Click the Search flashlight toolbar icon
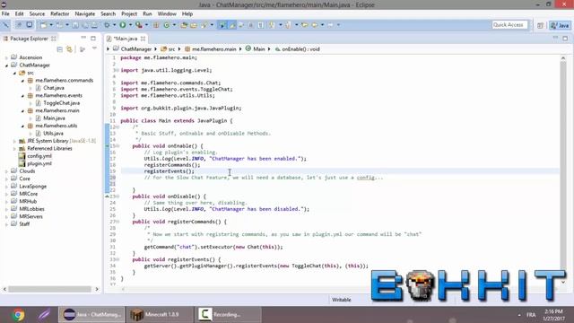The height and width of the screenshot is (323, 574). point(204,25)
